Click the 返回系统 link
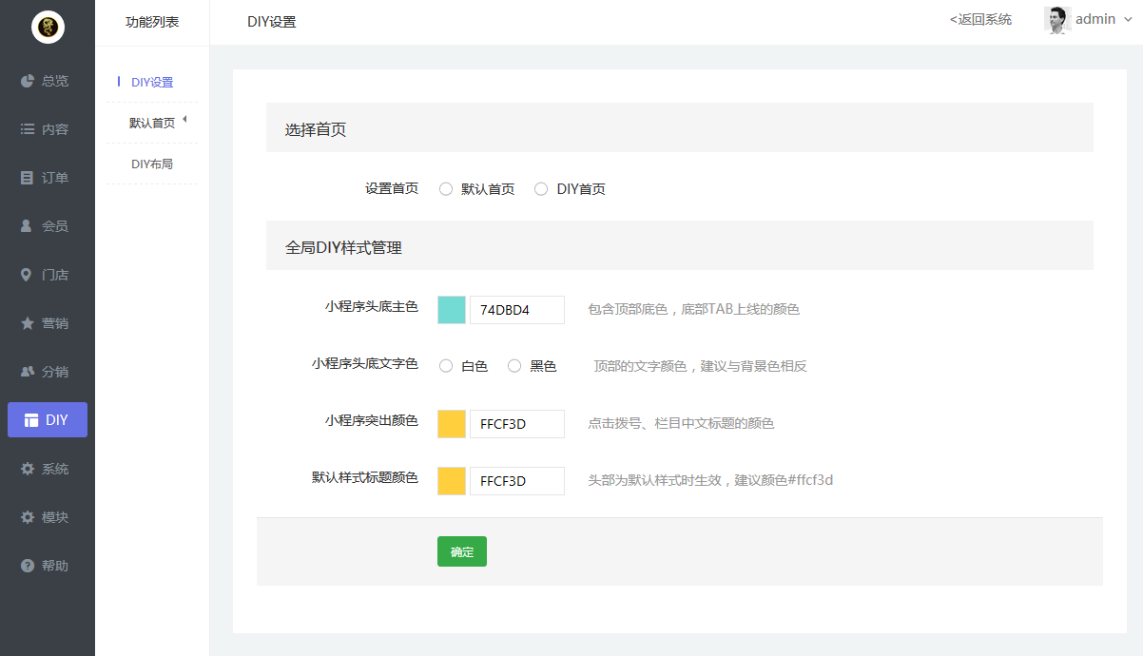This screenshot has height=656, width=1143. (980, 19)
